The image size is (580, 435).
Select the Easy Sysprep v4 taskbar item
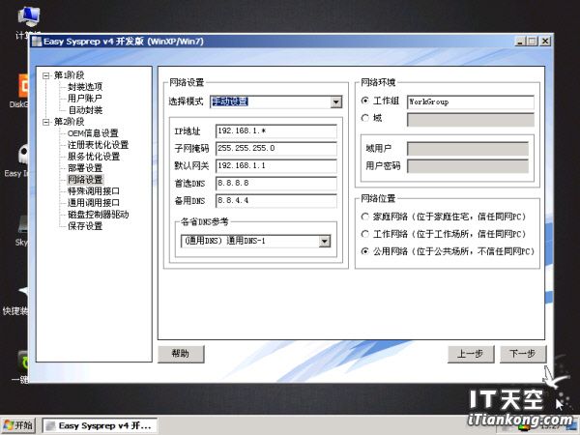(x=100, y=425)
